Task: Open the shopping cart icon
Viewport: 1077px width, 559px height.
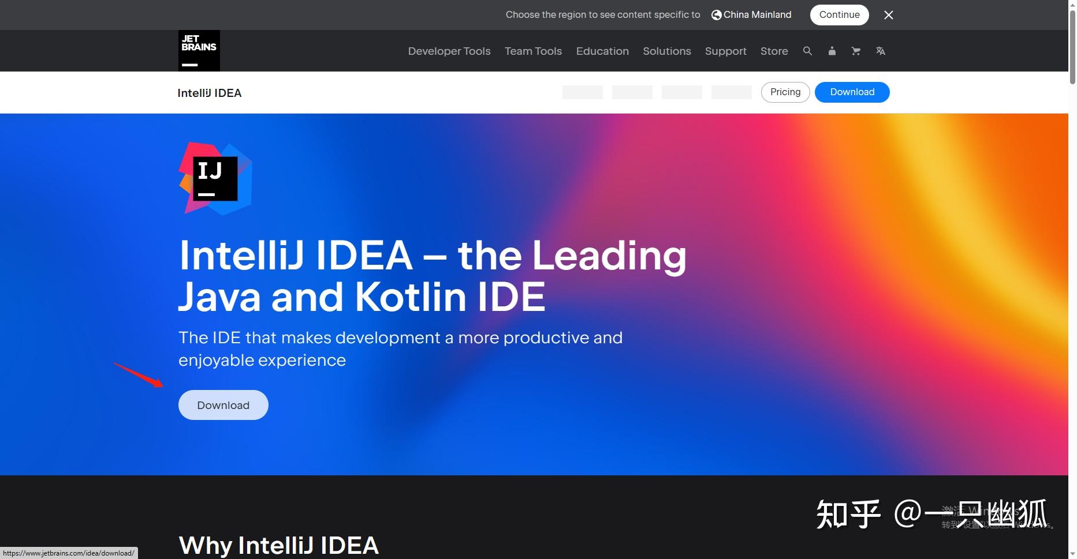Action: click(856, 51)
